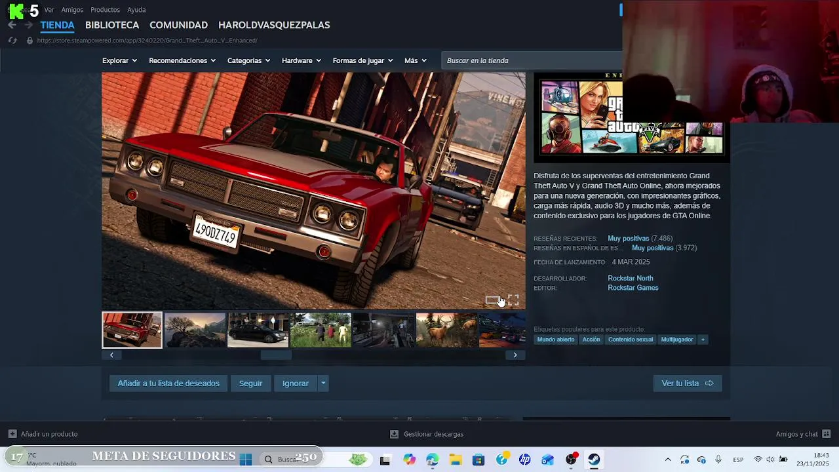The height and width of the screenshot is (472, 839).
Task: Open the volume control in the tray
Action: tap(770, 460)
